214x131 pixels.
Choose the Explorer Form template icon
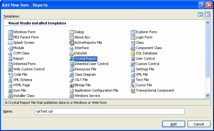pos(133,32)
